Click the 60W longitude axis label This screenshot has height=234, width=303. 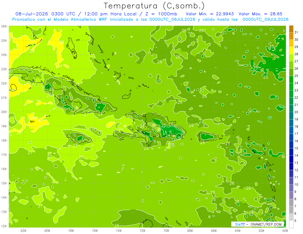click(285, 230)
